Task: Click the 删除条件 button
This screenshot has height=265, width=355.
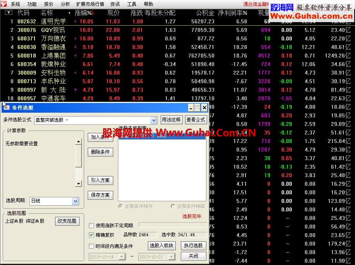Action: coord(100,152)
